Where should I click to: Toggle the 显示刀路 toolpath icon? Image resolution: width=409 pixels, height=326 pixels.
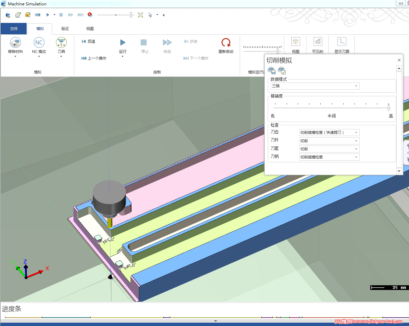(342, 42)
